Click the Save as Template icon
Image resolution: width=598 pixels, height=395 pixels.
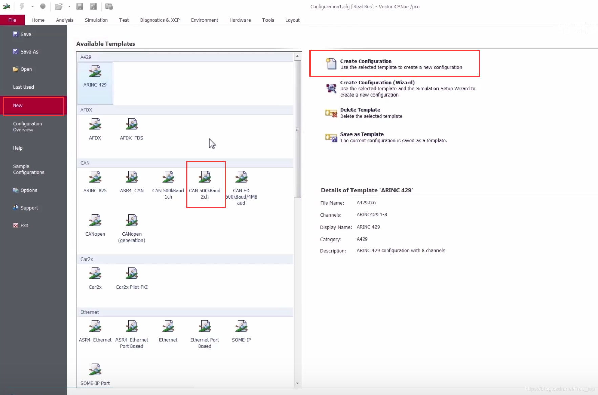[x=331, y=138]
